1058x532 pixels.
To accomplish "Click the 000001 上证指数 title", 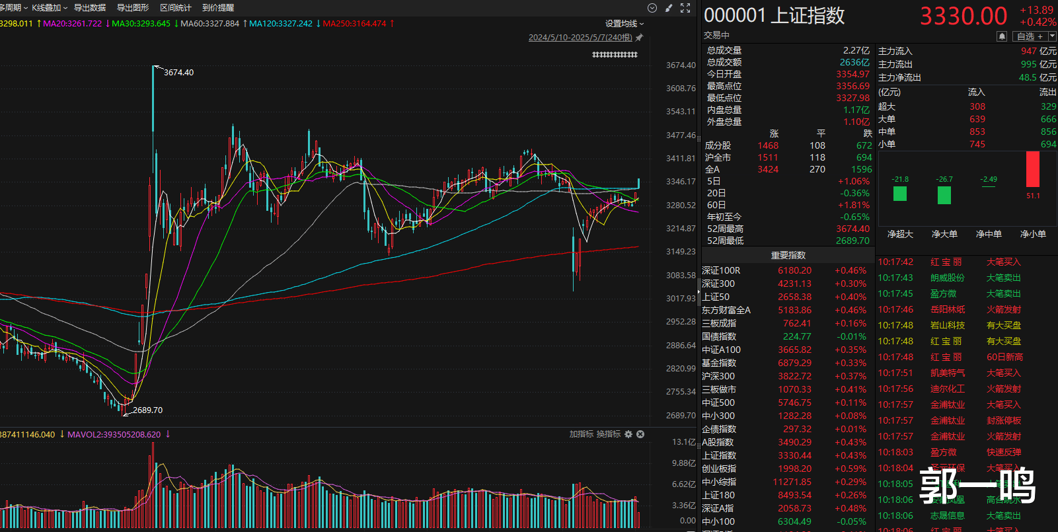I will (774, 16).
